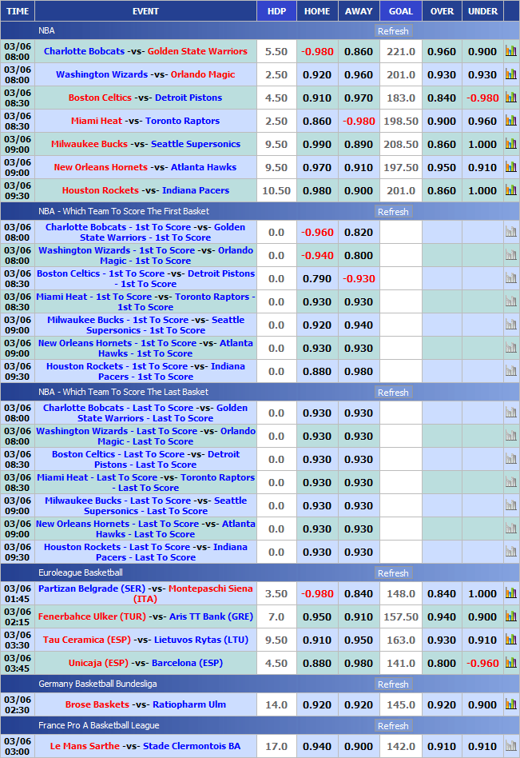The height and width of the screenshot is (758, 520).
Task: Click grey chart icon for Boston Celtics 1st To Score
Action: pos(511,278)
